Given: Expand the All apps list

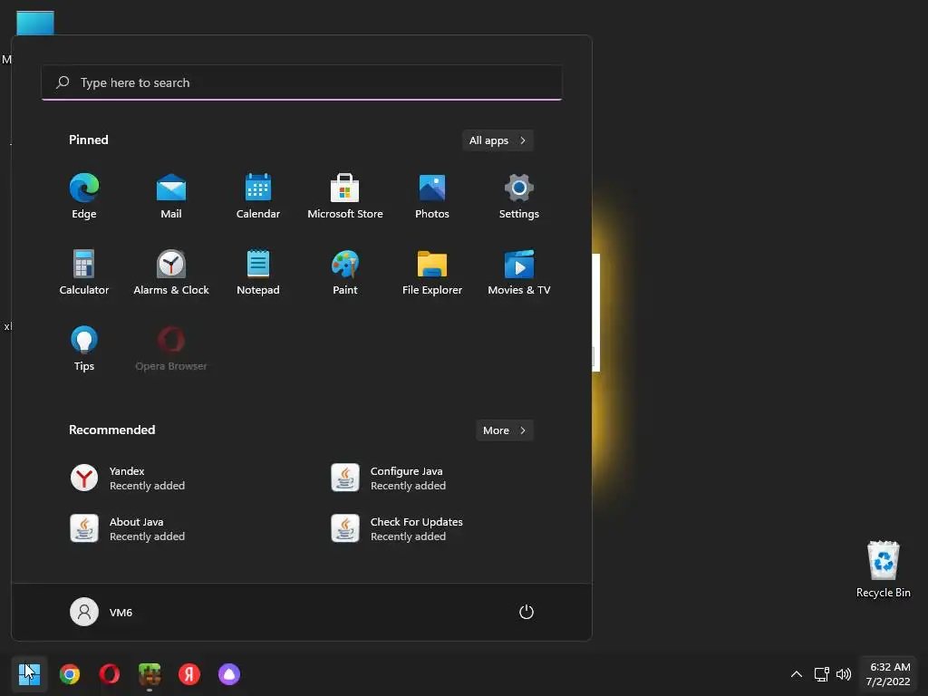Looking at the screenshot, I should coord(498,140).
